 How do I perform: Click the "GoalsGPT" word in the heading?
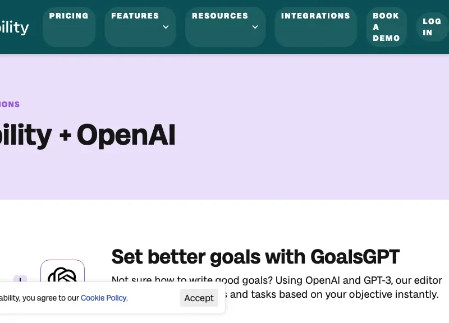pos(355,257)
